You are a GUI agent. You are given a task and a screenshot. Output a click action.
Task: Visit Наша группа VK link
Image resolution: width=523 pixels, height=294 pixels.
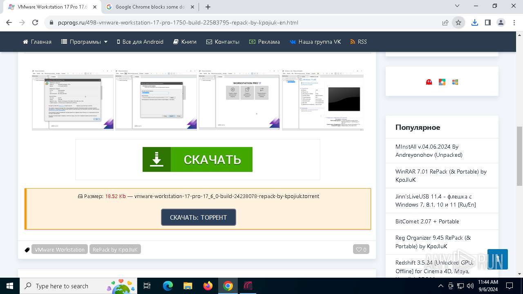[x=315, y=42]
